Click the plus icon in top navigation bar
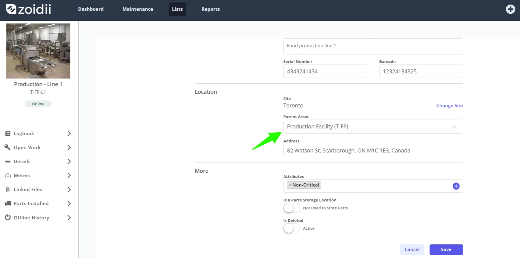The height and width of the screenshot is (258, 520). pos(510,9)
